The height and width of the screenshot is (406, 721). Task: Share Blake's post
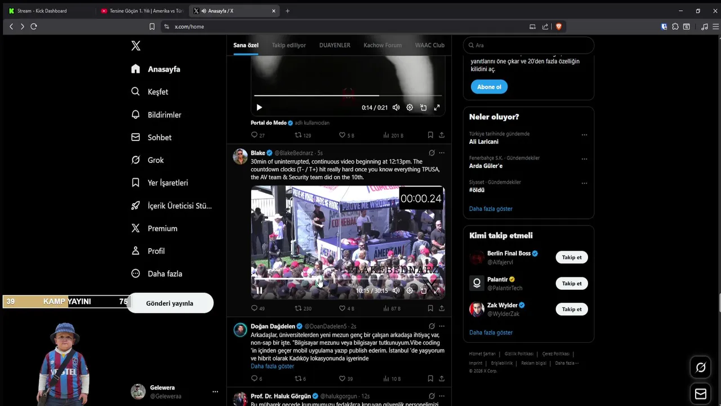(x=442, y=308)
